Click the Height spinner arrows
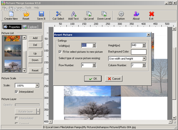 144,45
